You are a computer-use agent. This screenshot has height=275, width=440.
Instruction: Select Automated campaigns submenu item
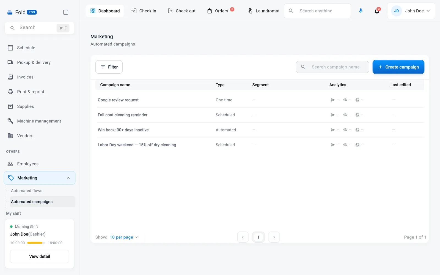[x=43, y=202]
